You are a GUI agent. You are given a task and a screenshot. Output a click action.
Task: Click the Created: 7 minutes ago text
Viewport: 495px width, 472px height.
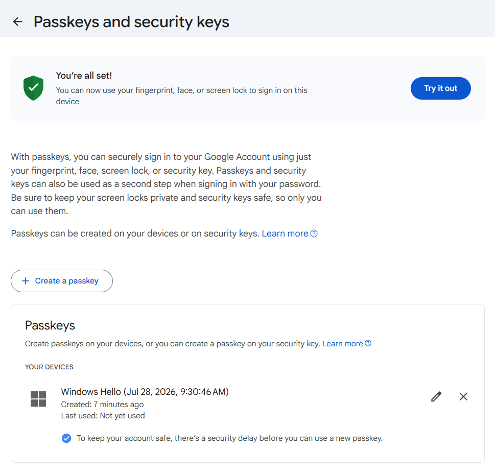pos(102,405)
